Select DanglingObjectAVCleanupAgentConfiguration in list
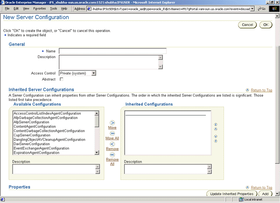Image resolution: width=280 pixels, height=203 pixels. click(x=49, y=140)
